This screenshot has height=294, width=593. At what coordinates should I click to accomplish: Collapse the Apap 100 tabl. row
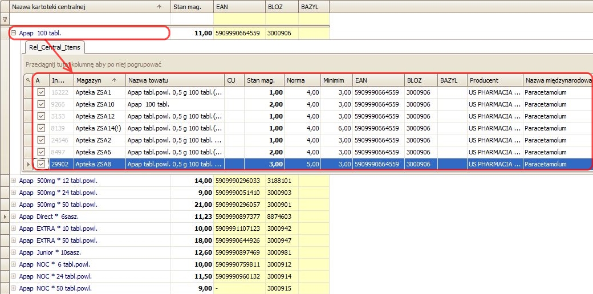[13, 33]
